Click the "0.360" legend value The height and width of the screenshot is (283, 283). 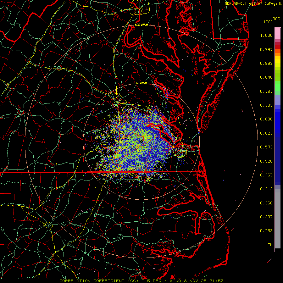[266, 203]
